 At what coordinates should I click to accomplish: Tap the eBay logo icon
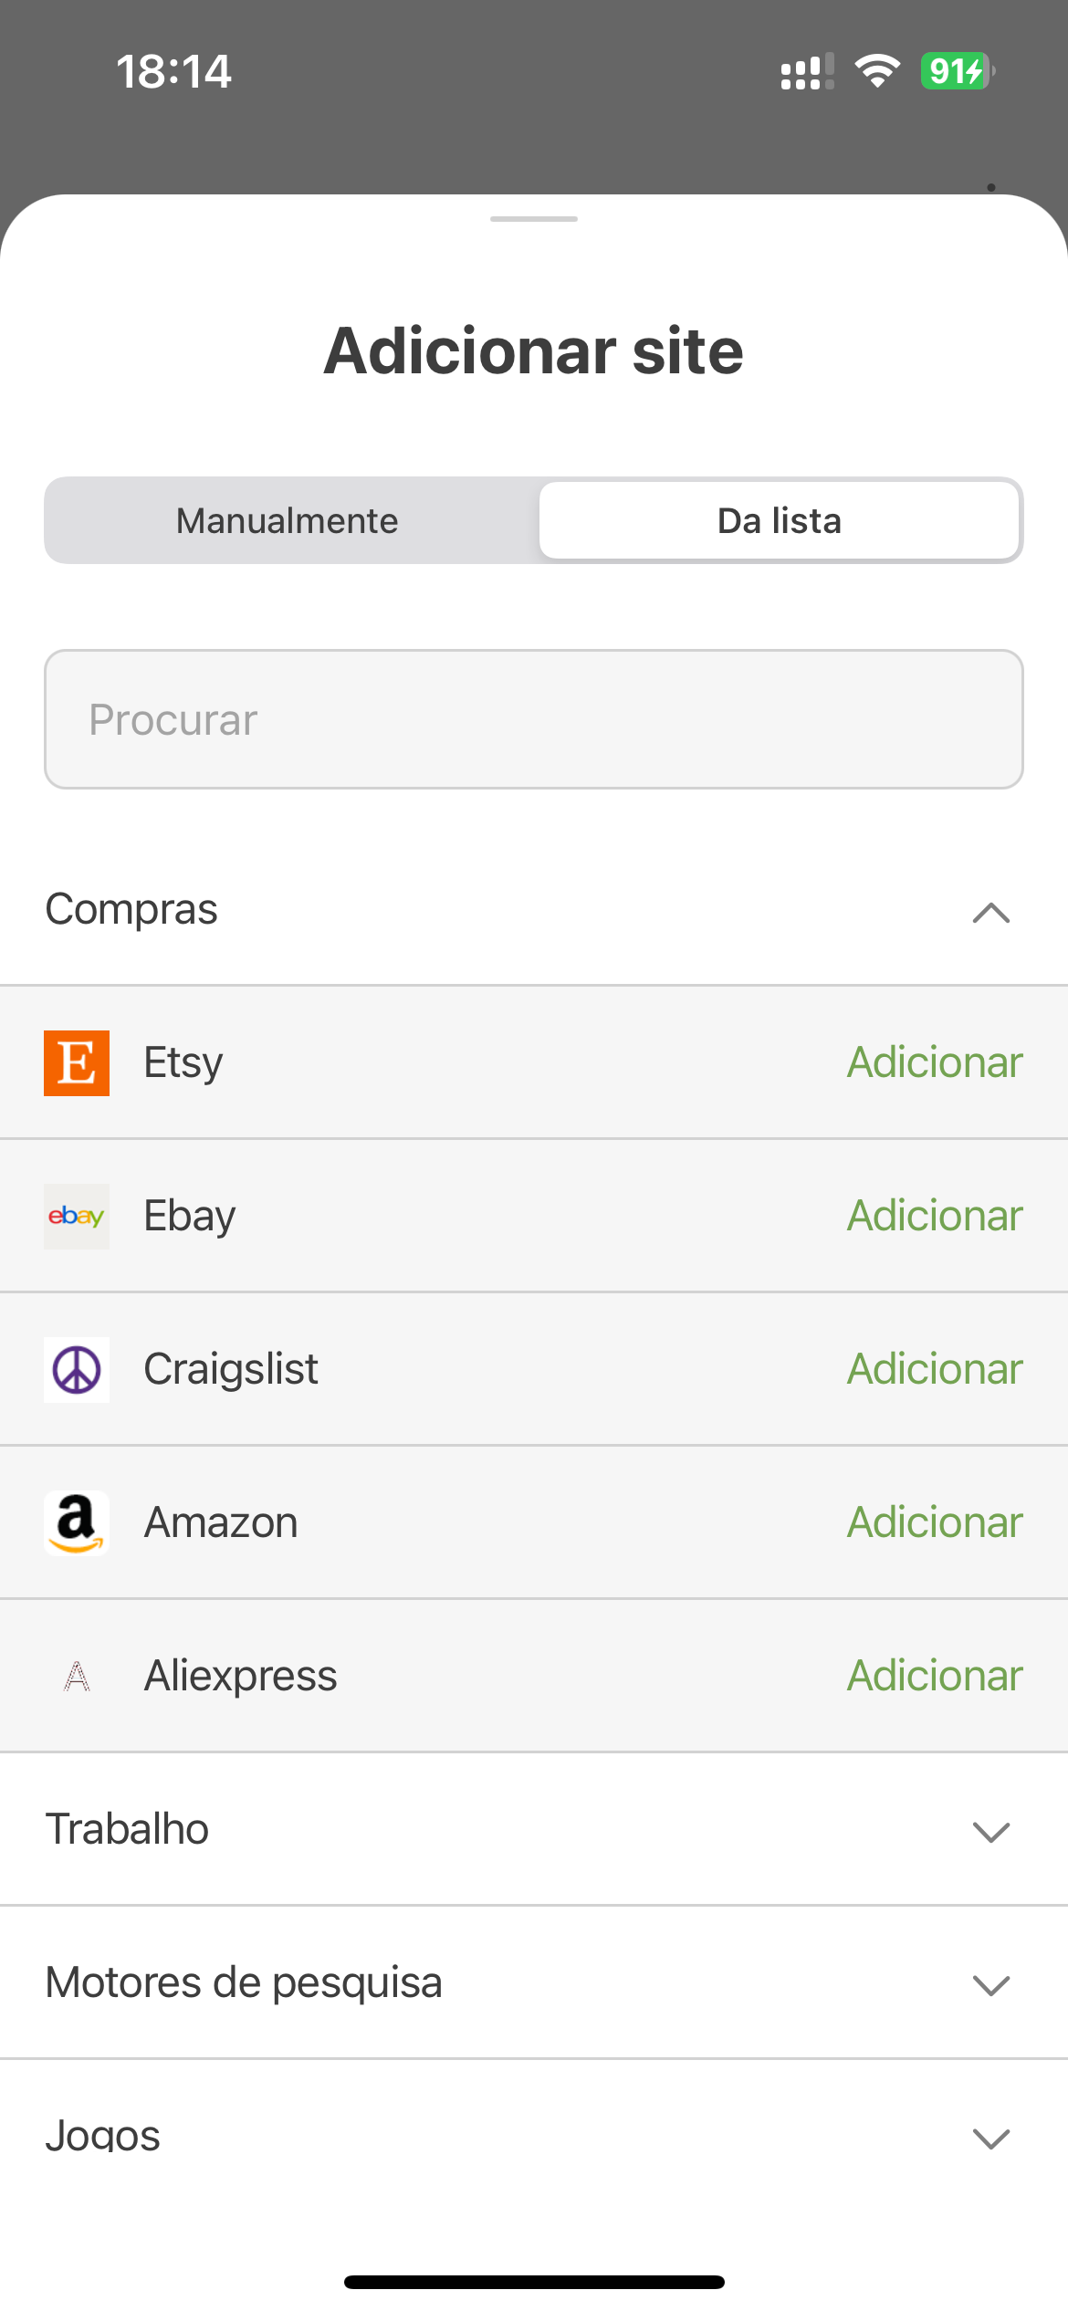pos(77,1217)
